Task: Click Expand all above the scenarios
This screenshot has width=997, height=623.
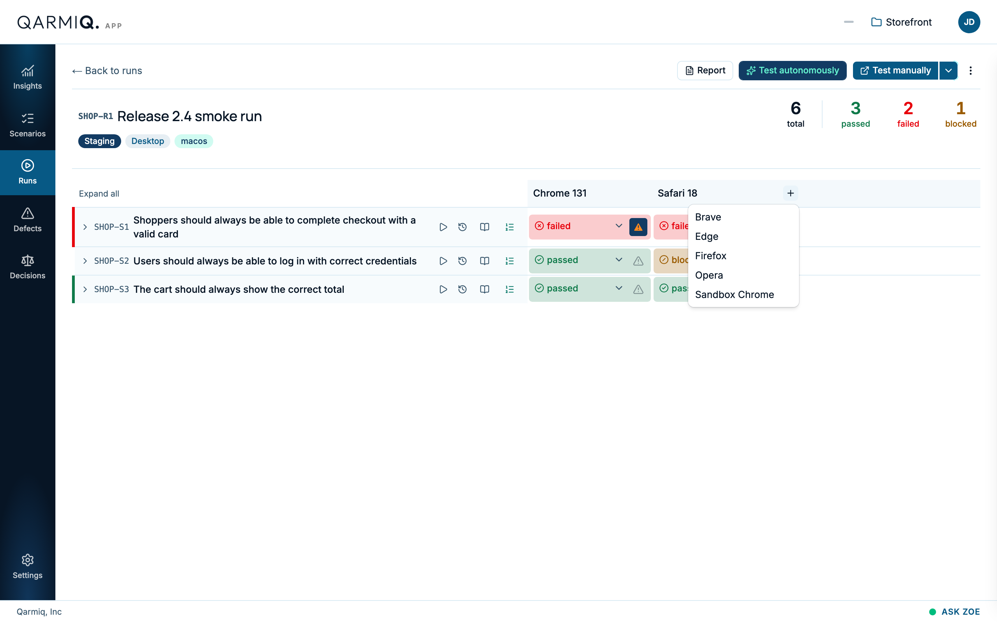Action: tap(99, 194)
